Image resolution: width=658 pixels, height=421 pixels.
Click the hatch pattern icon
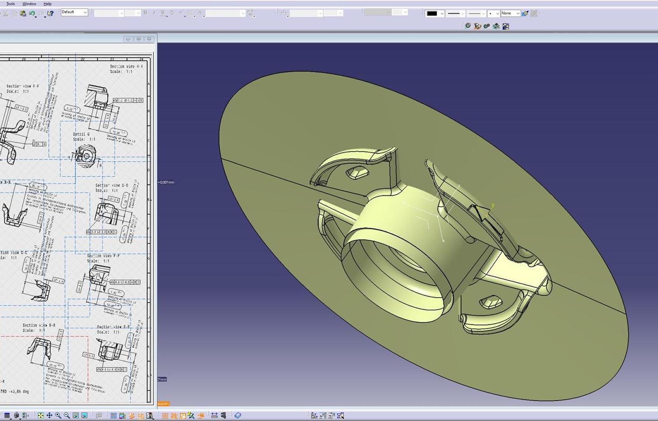[534, 14]
